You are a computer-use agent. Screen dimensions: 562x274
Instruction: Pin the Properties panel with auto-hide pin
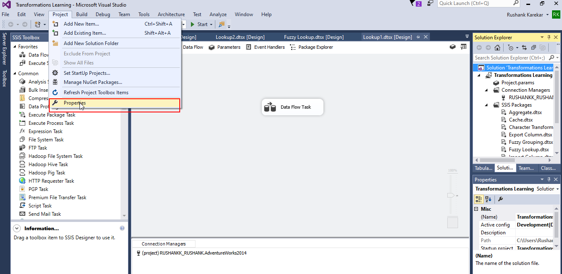(549, 180)
